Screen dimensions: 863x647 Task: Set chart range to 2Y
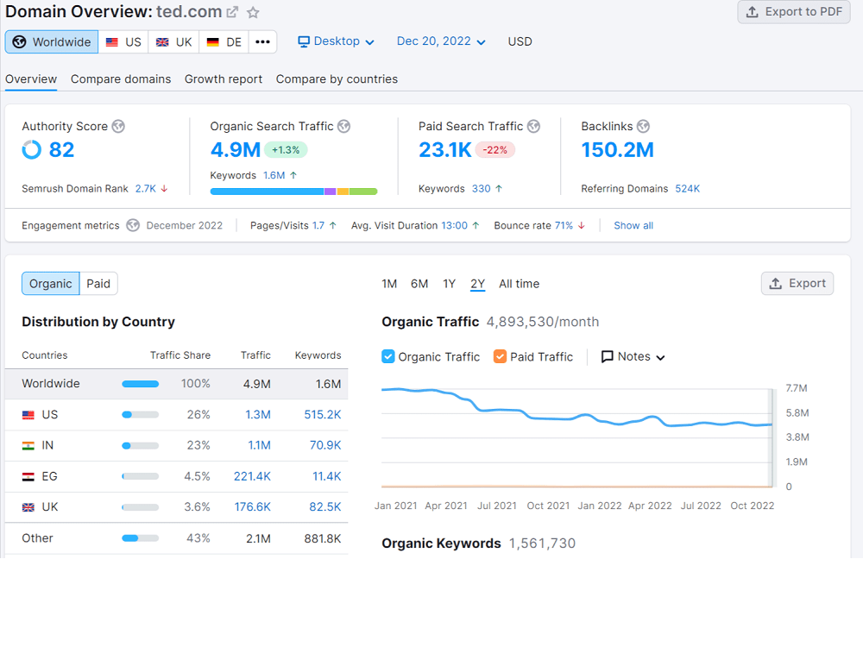point(478,284)
